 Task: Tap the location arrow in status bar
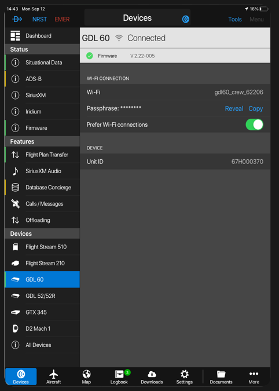tap(247, 9)
